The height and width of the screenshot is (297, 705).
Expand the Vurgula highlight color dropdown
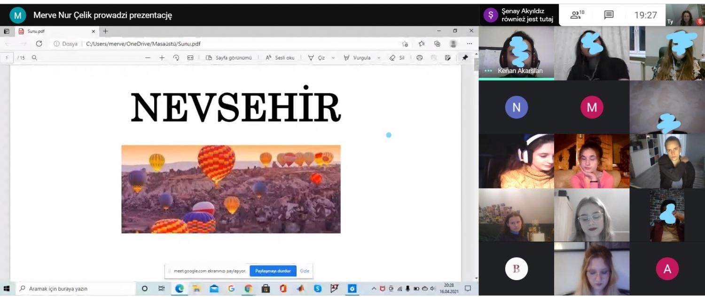tap(379, 58)
